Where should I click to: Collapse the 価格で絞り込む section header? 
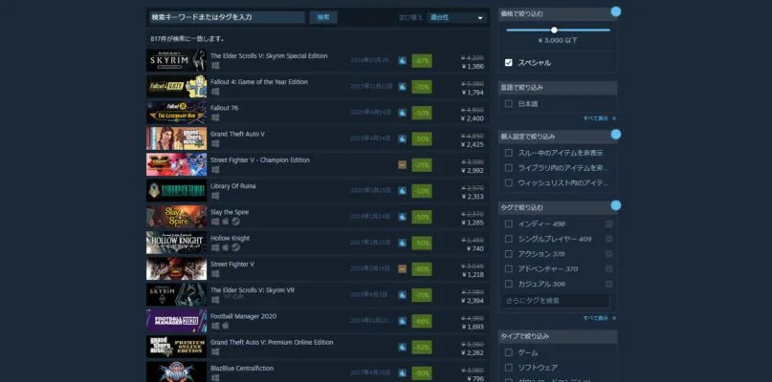[x=558, y=13]
